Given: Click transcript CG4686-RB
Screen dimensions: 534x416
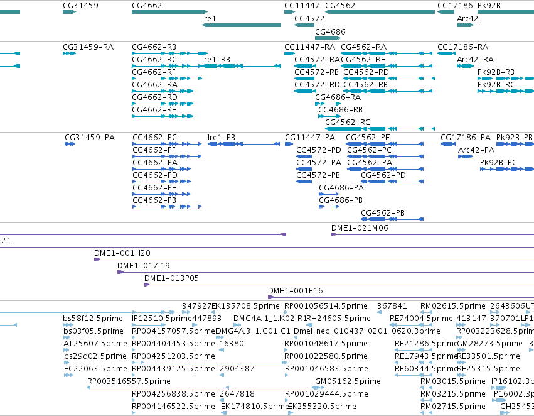Looking at the screenshot, I should coord(329,116).
